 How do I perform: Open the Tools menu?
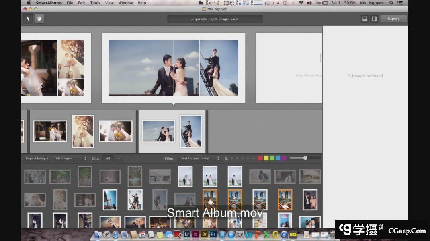tap(95, 3)
